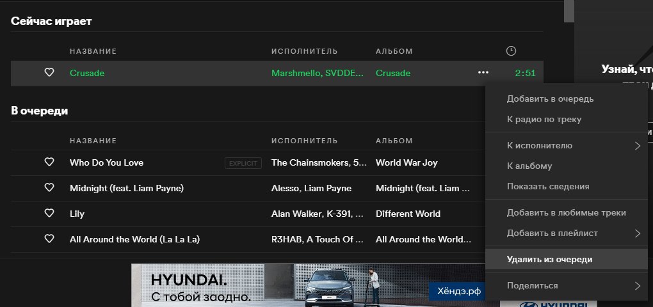Click Alesso artist name
Image resolution: width=653 pixels, height=307 pixels.
286,189
